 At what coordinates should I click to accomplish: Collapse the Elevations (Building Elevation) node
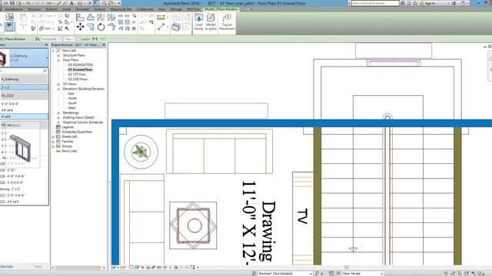tap(58, 89)
